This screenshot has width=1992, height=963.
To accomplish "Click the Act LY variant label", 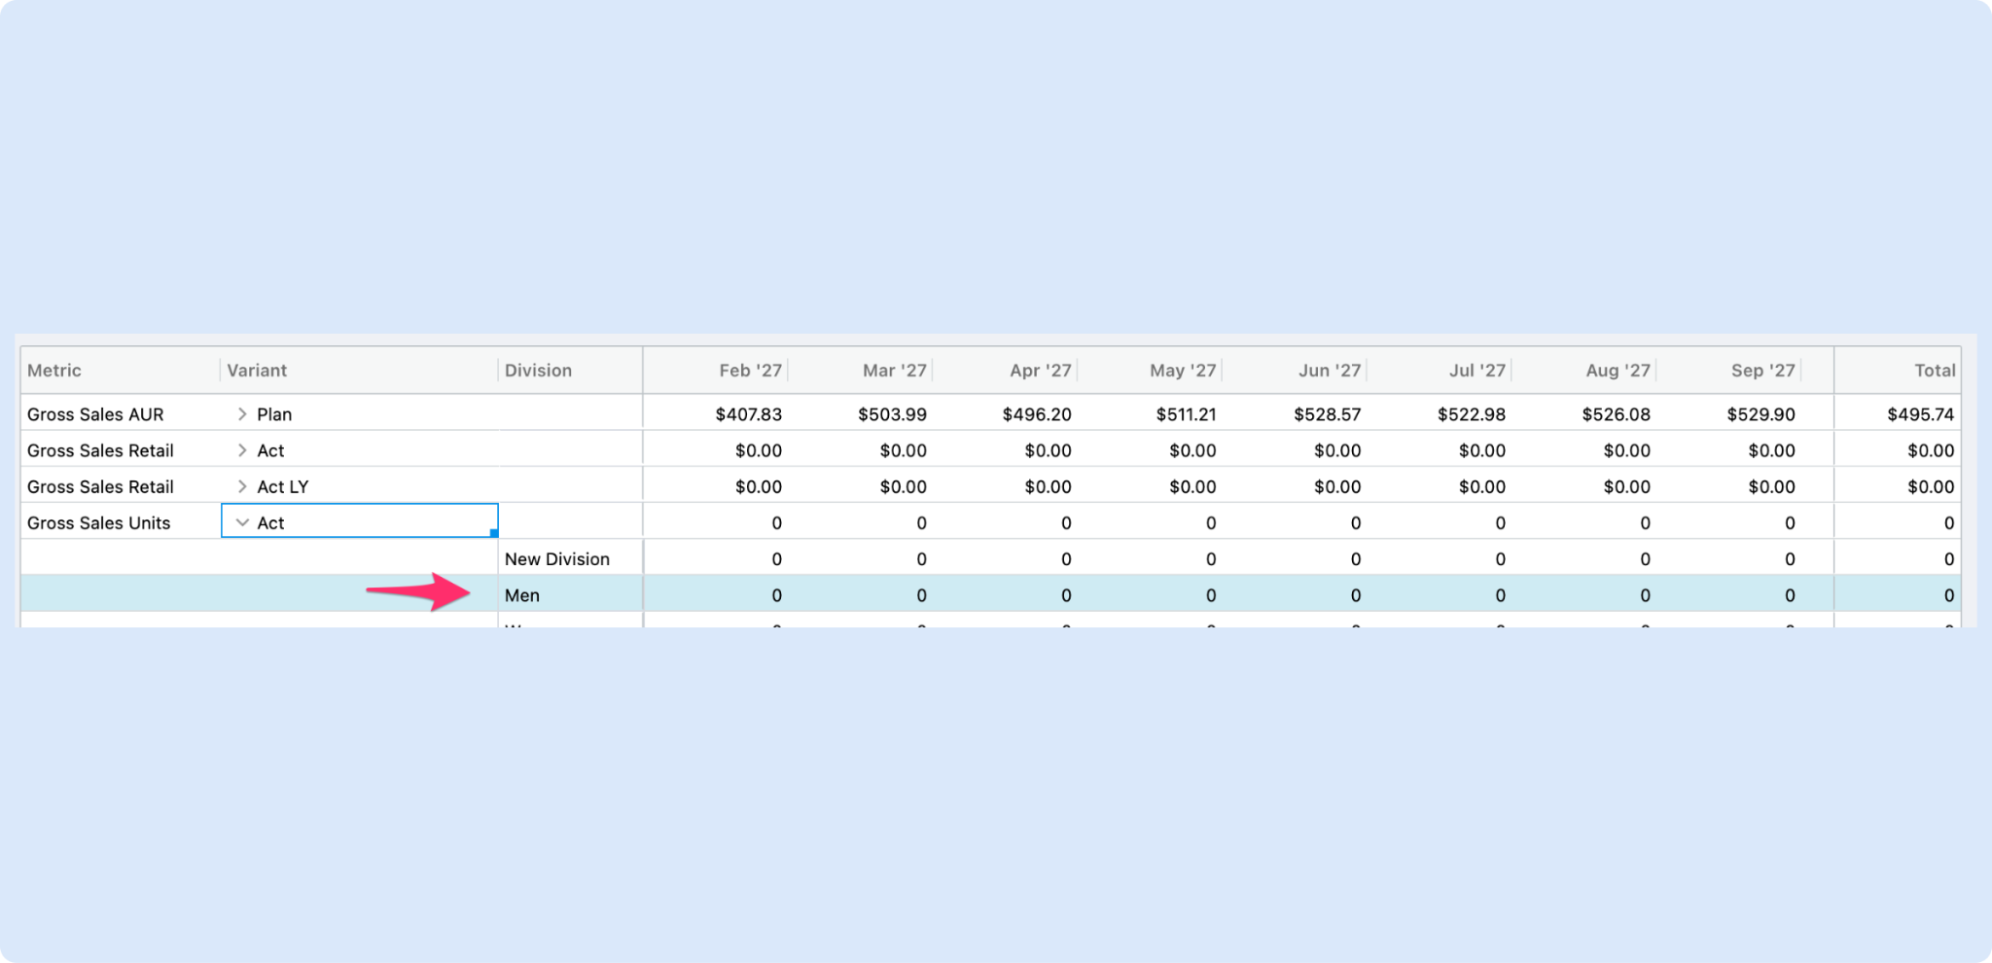I will [x=282, y=486].
